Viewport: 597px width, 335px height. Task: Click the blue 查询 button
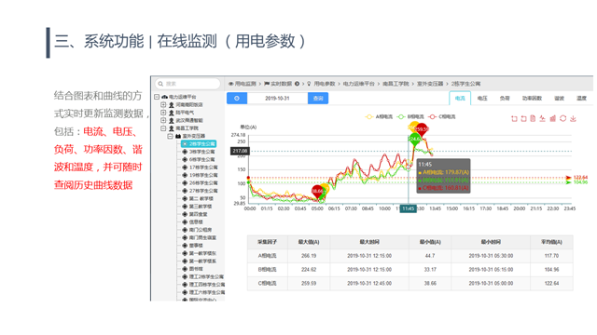tap(318, 98)
